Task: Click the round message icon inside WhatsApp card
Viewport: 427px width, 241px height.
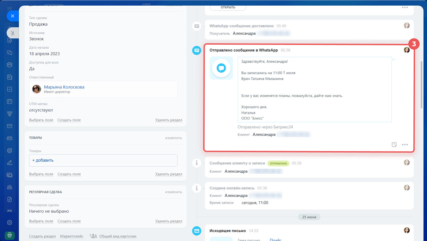Action: tap(221, 68)
